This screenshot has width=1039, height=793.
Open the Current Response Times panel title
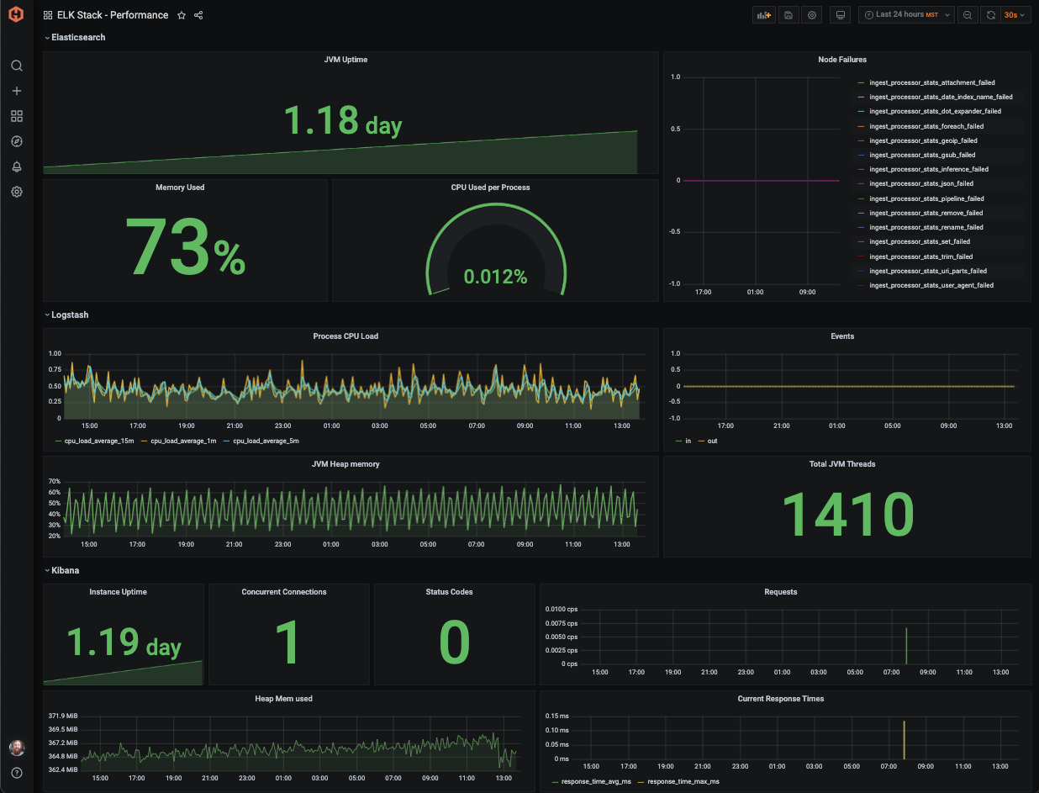click(x=781, y=699)
